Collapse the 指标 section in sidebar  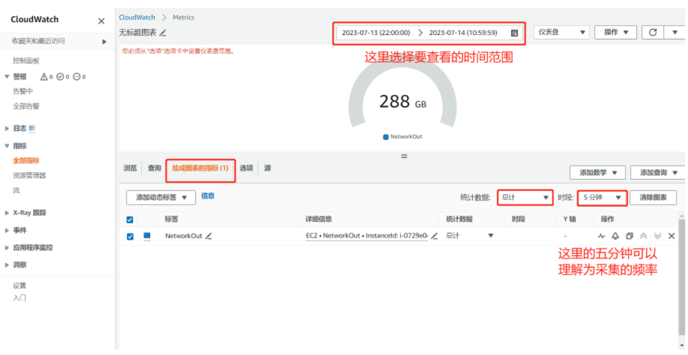coord(7,146)
